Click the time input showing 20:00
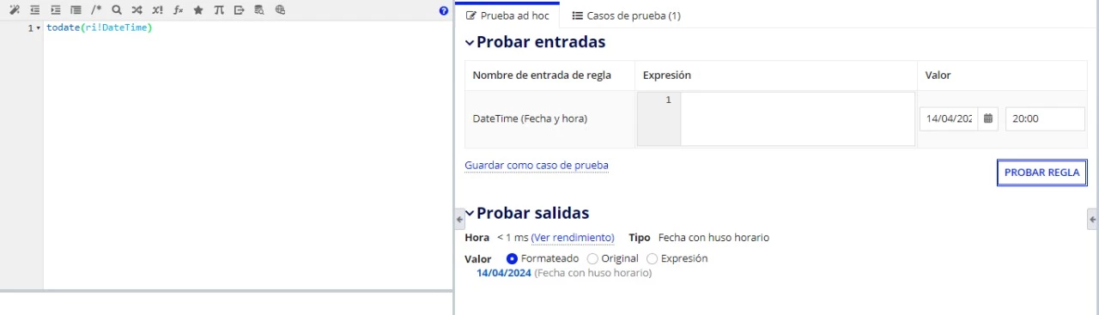Image resolution: width=1099 pixels, height=315 pixels. click(x=1045, y=118)
